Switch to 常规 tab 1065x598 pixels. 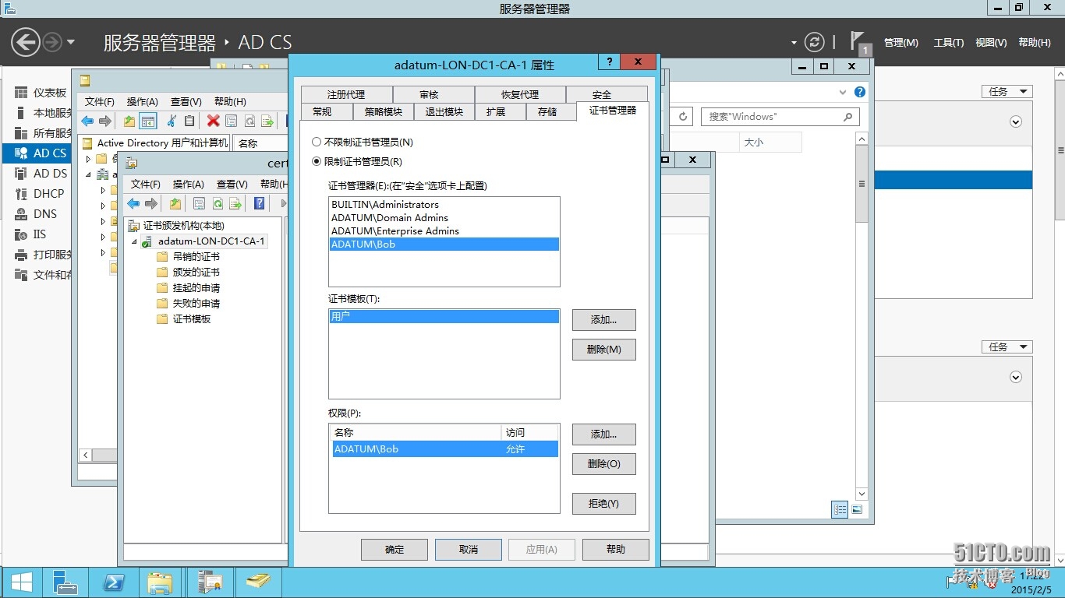322,112
